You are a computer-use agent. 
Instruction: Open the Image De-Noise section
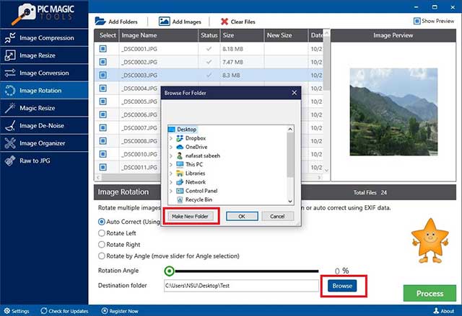[x=44, y=126]
